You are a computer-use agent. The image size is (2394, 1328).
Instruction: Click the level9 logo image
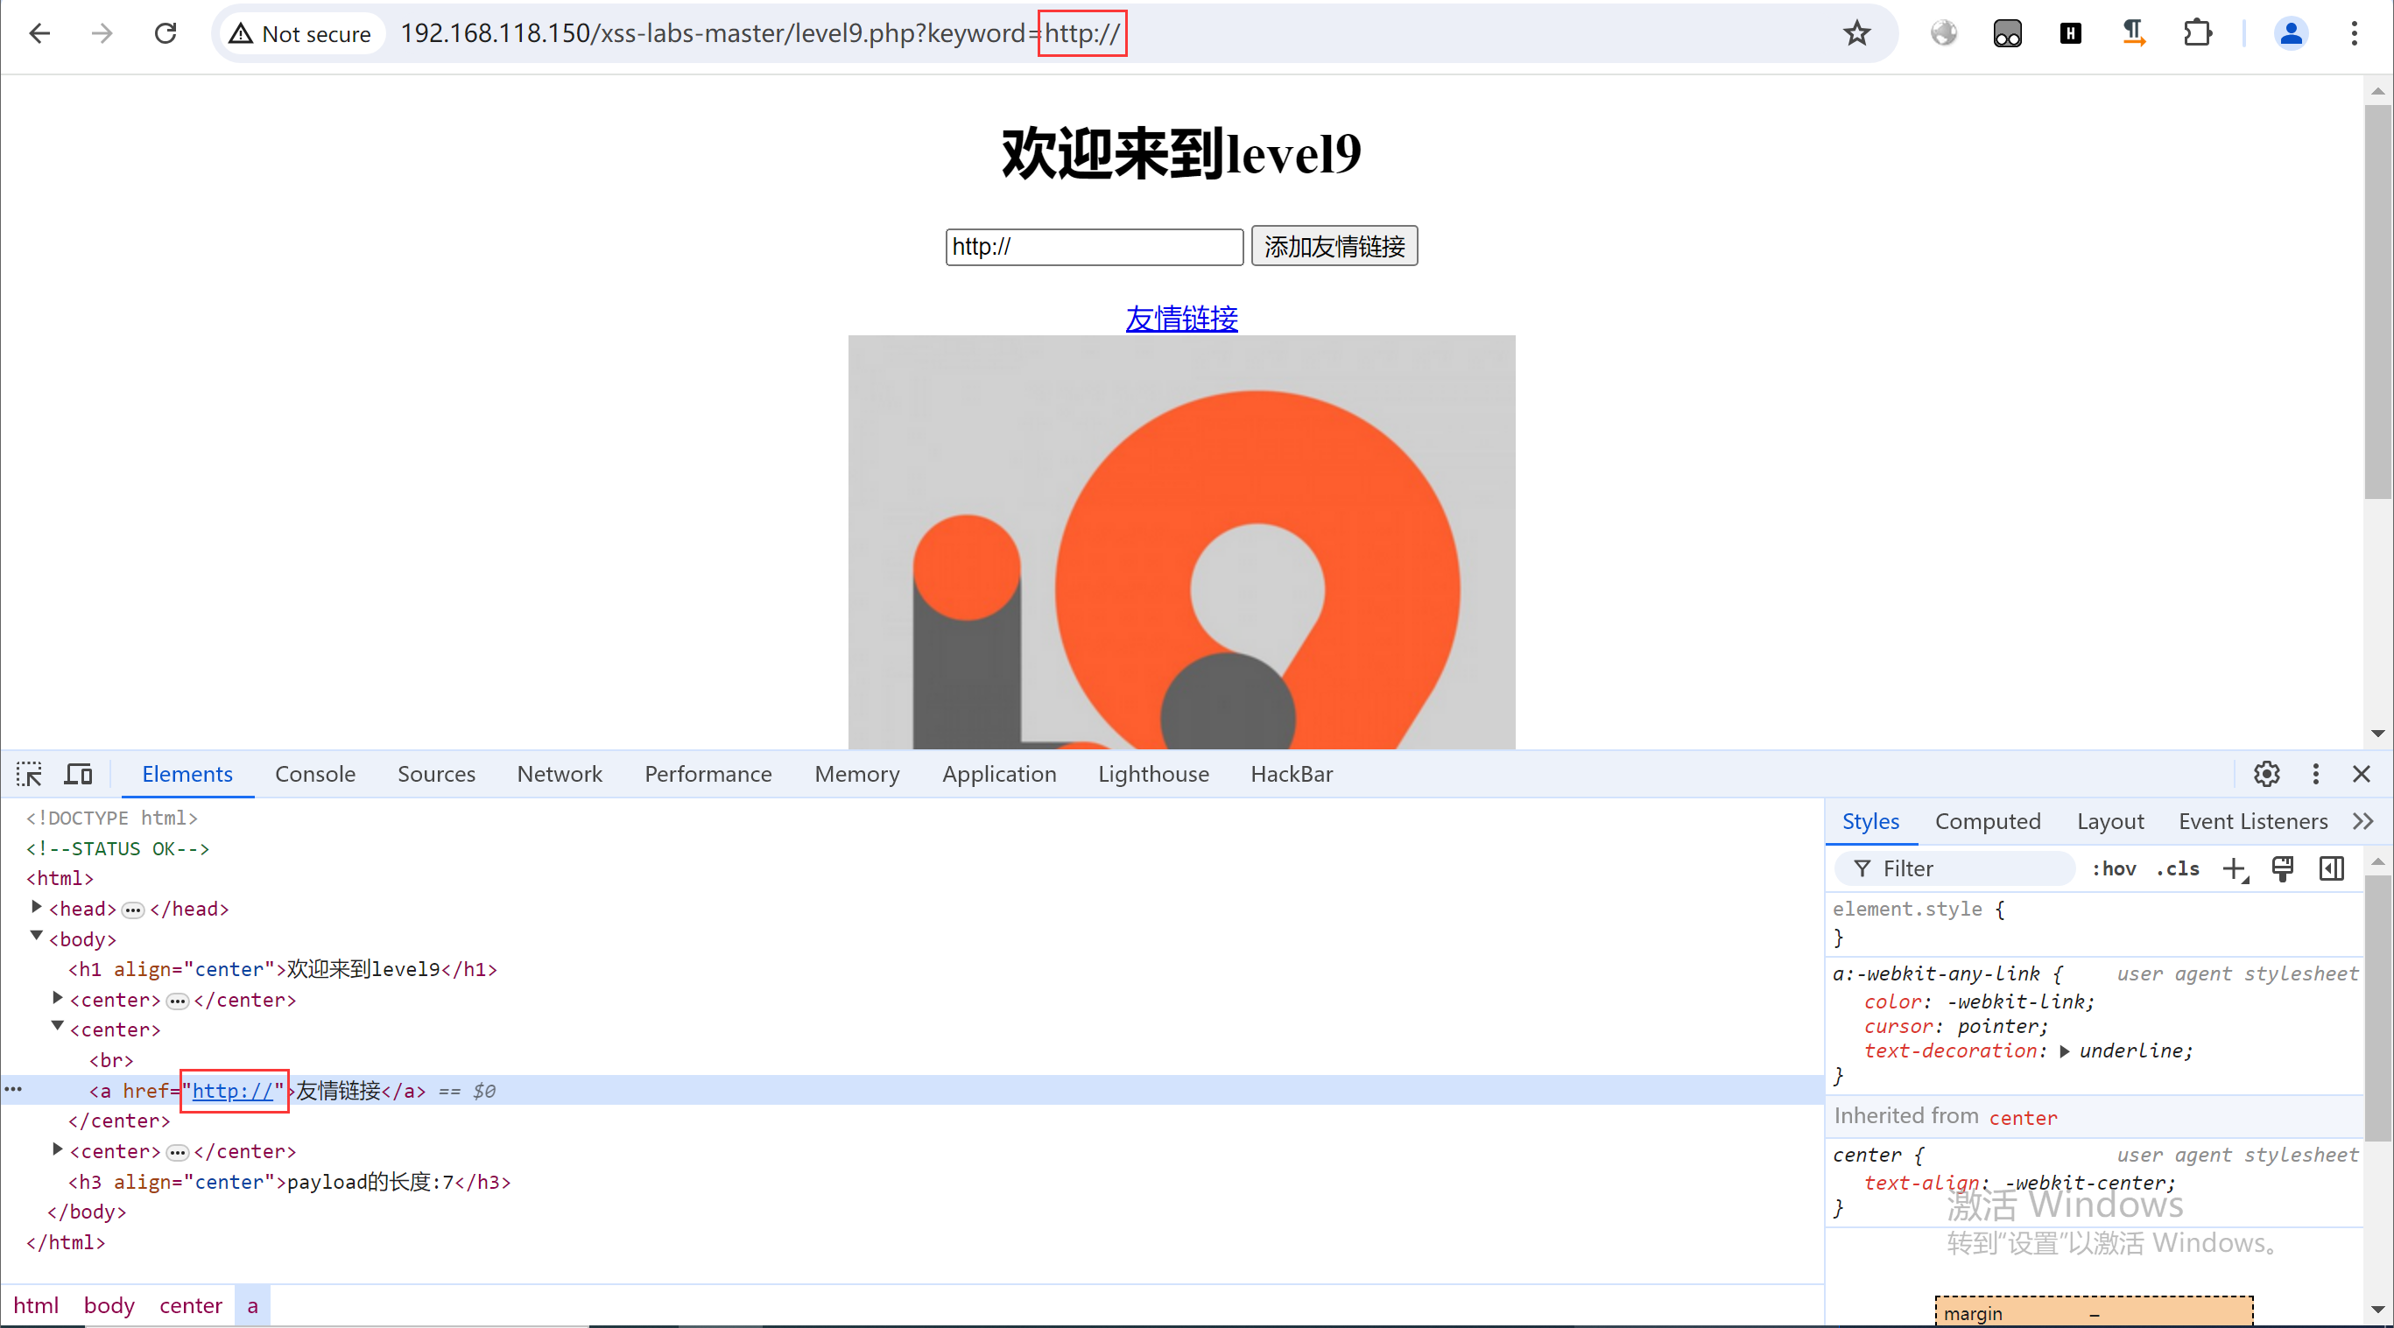[x=1181, y=542]
